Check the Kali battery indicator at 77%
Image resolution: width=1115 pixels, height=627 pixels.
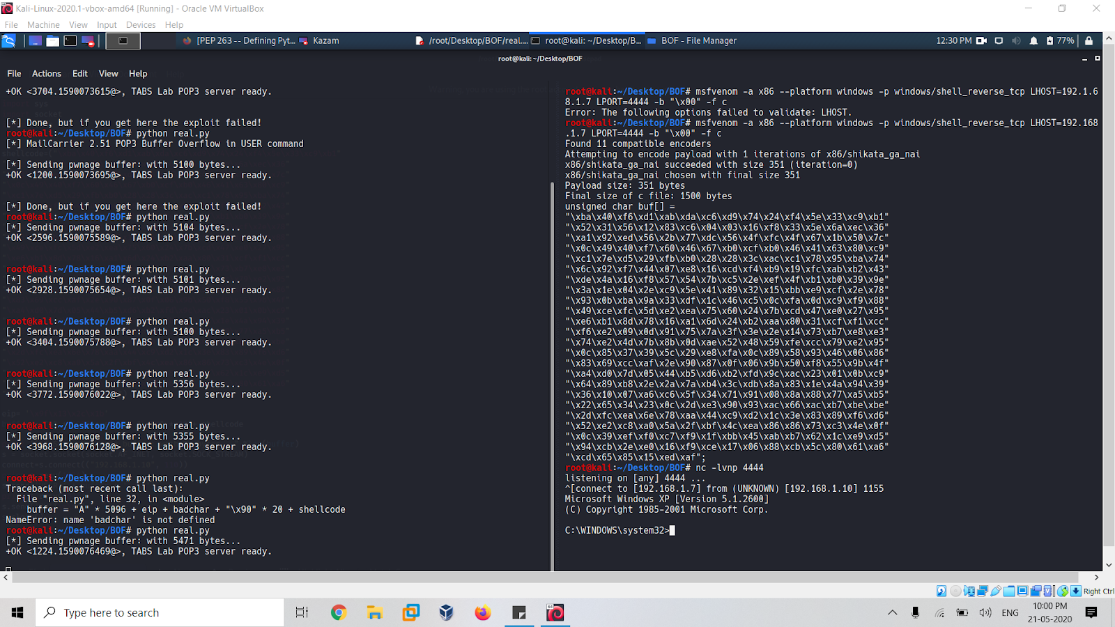1060,41
